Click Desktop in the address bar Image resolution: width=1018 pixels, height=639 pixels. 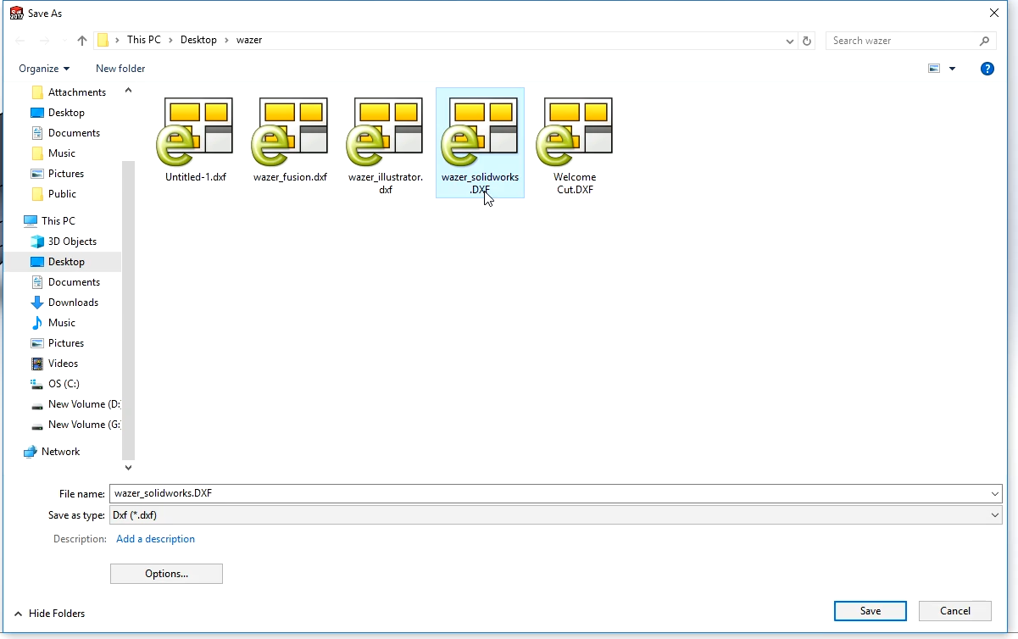click(x=198, y=40)
